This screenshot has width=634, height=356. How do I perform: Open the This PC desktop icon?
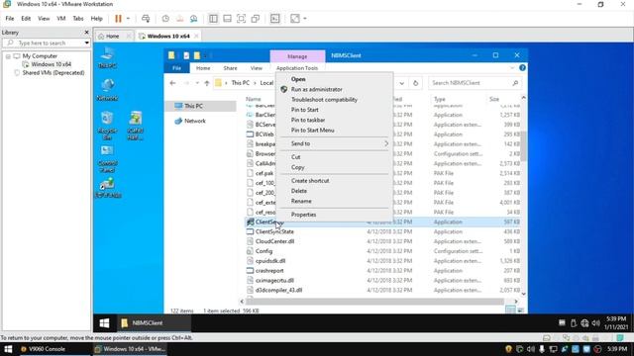pos(108,58)
